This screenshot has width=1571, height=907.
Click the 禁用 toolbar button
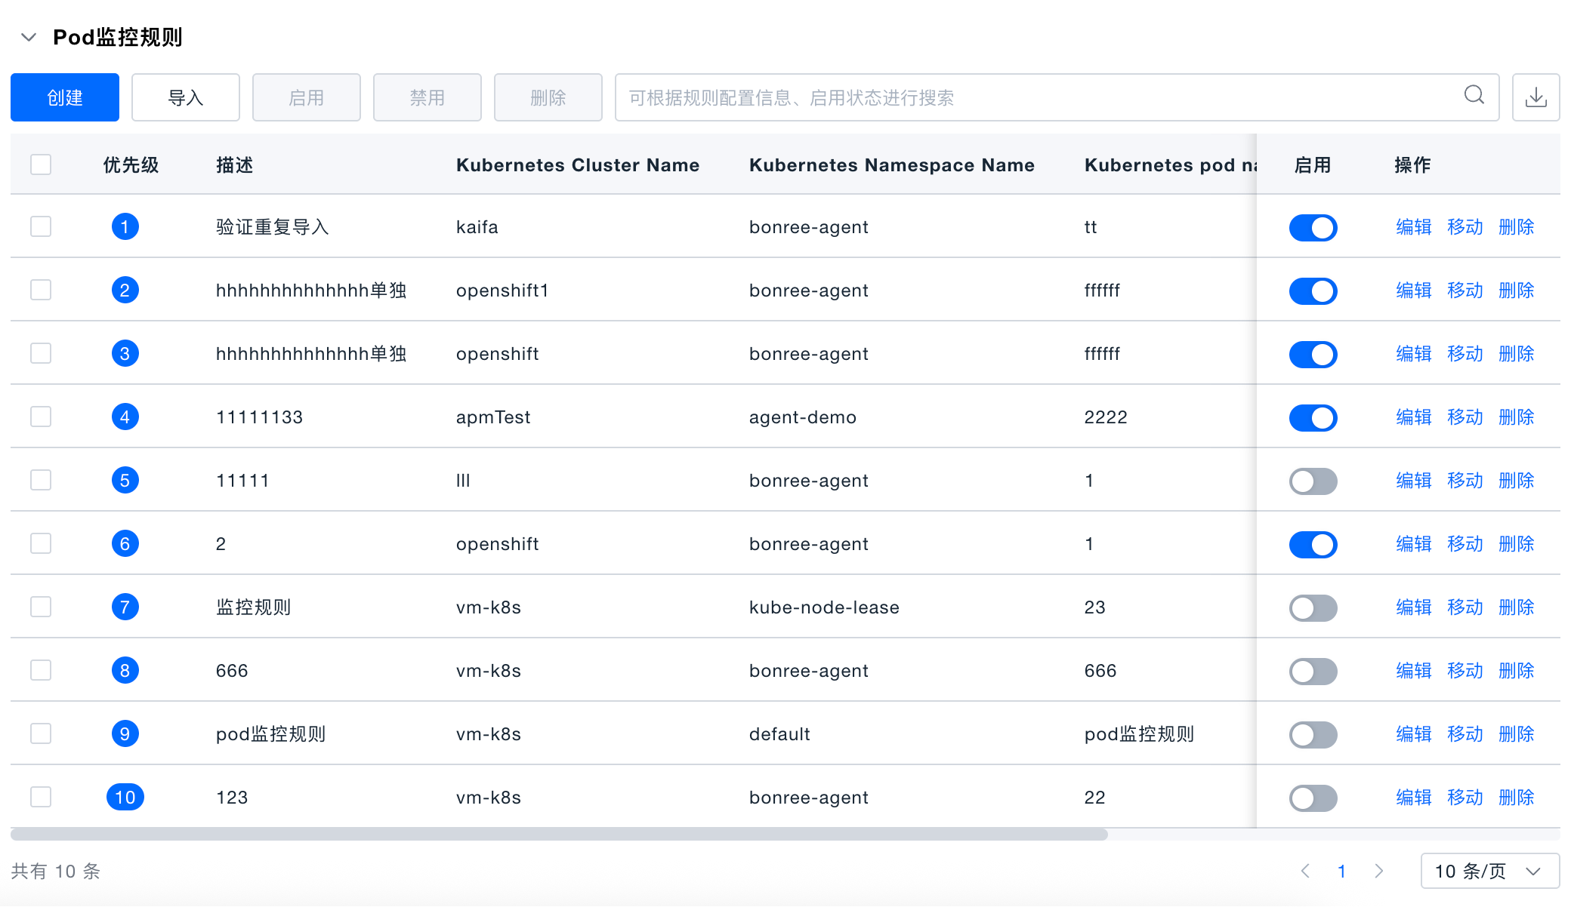pos(427,97)
